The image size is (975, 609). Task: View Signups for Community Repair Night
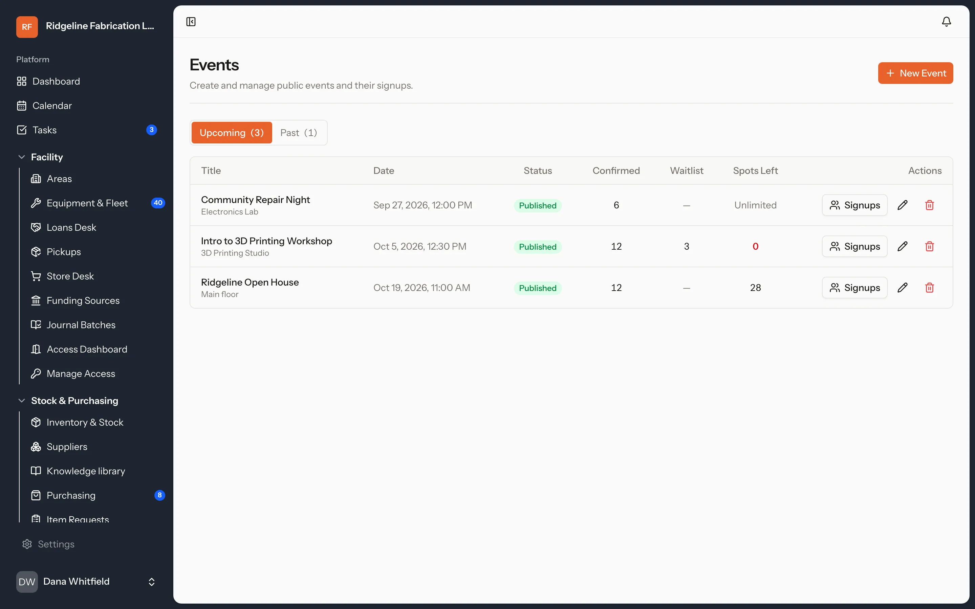point(854,205)
